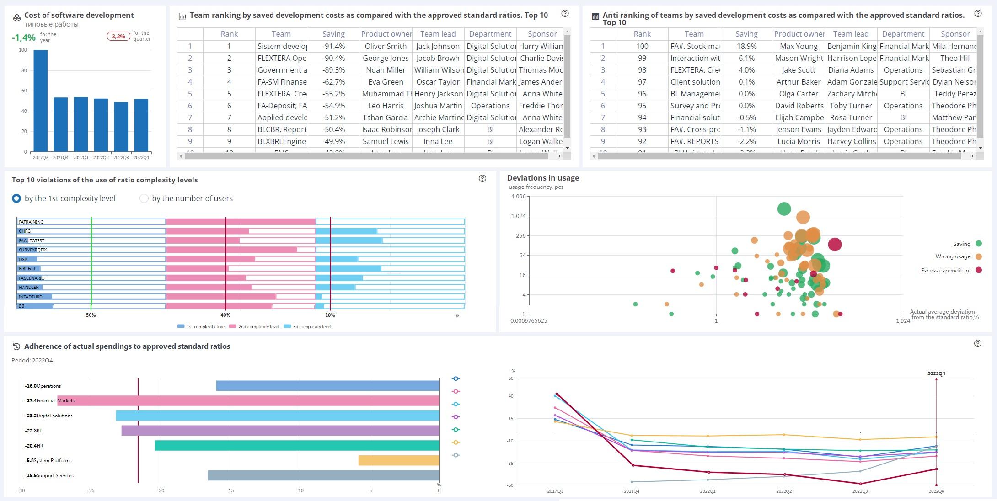Click the cost of software development icon
The width and height of the screenshot is (997, 501).
point(16,17)
